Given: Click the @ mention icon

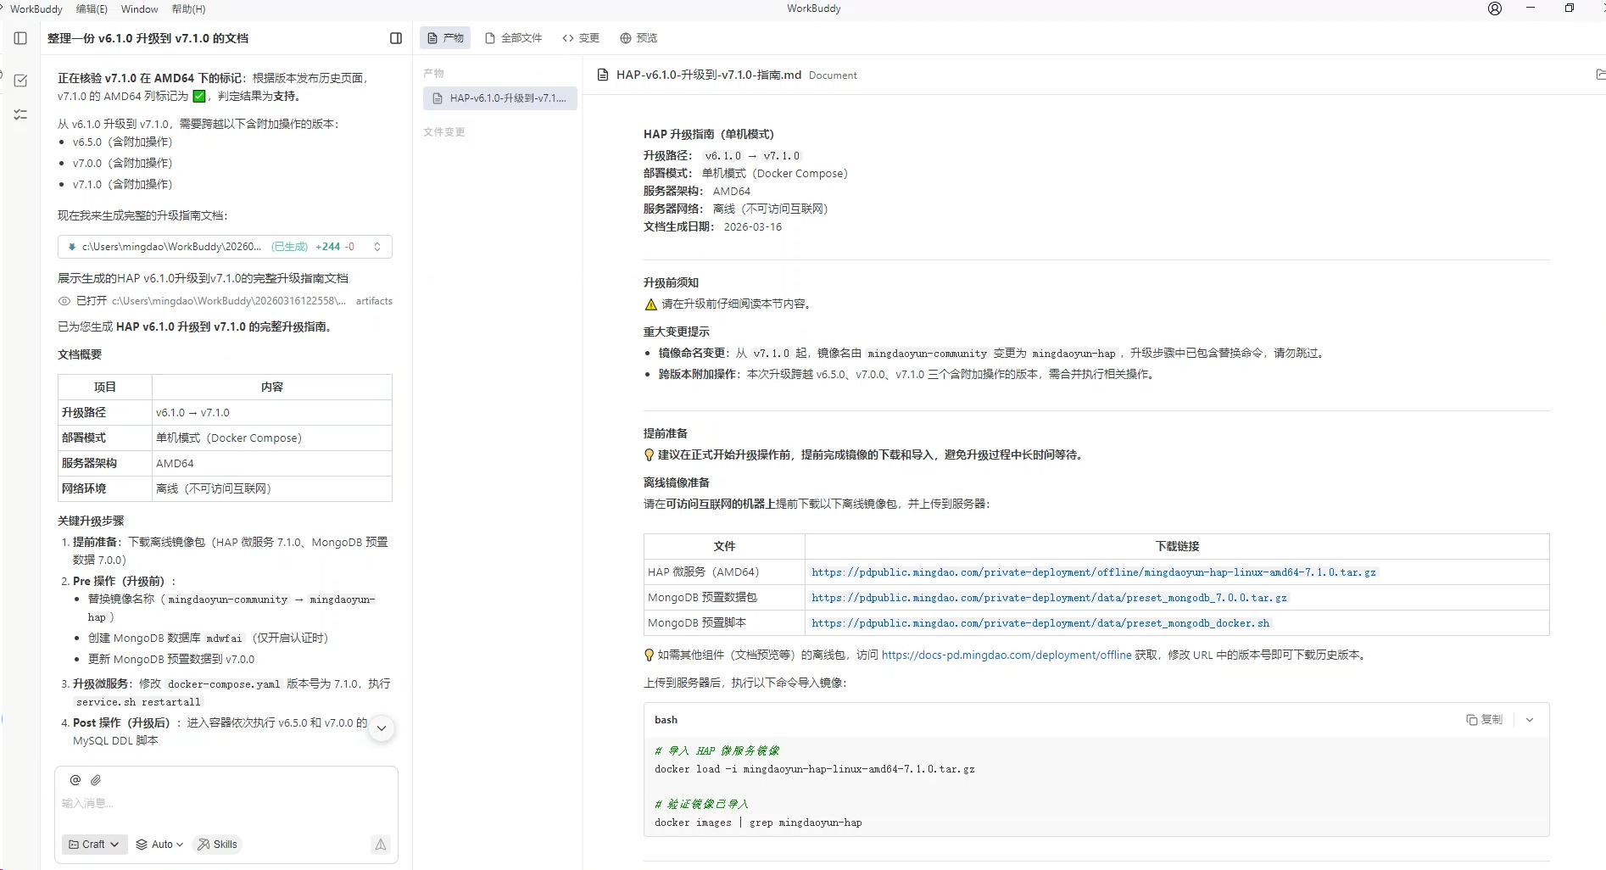Looking at the screenshot, I should click(x=75, y=780).
